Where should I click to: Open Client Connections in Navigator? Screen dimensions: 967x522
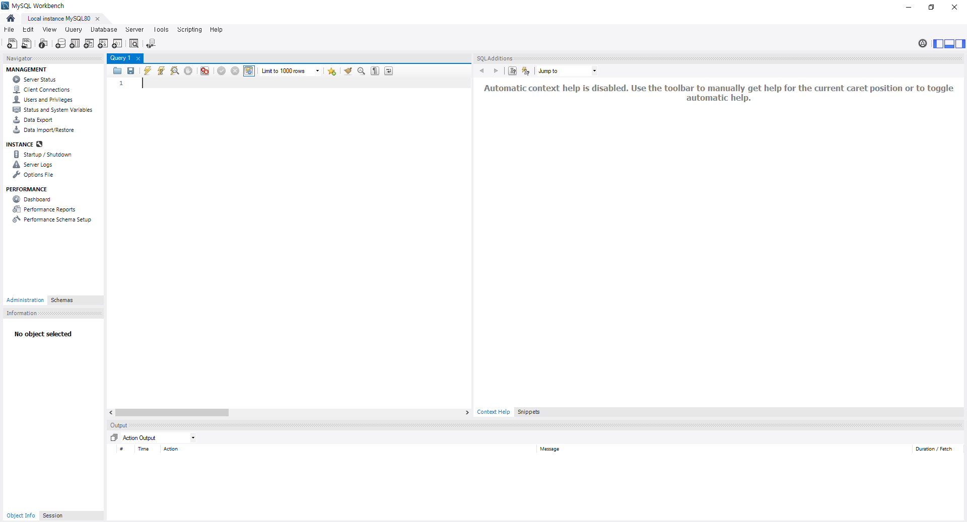(46, 90)
